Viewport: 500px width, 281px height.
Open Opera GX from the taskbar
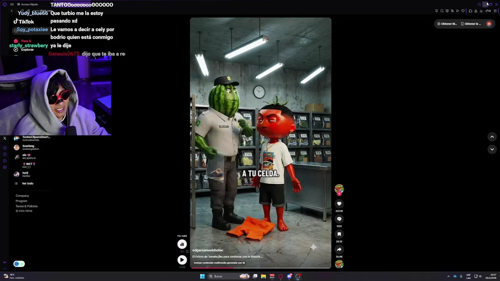pos(280,276)
